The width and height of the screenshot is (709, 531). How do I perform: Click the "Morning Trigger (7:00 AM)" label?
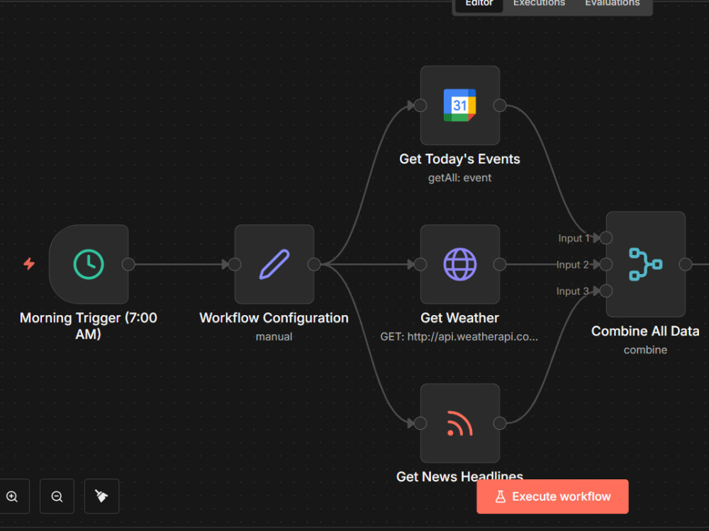point(88,326)
